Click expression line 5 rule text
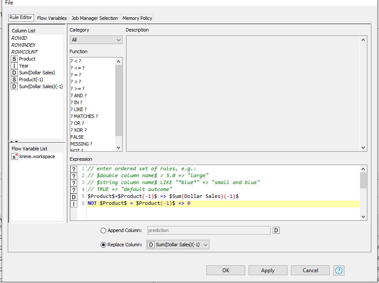Viewport: 379px width, 283px height. 163,196
